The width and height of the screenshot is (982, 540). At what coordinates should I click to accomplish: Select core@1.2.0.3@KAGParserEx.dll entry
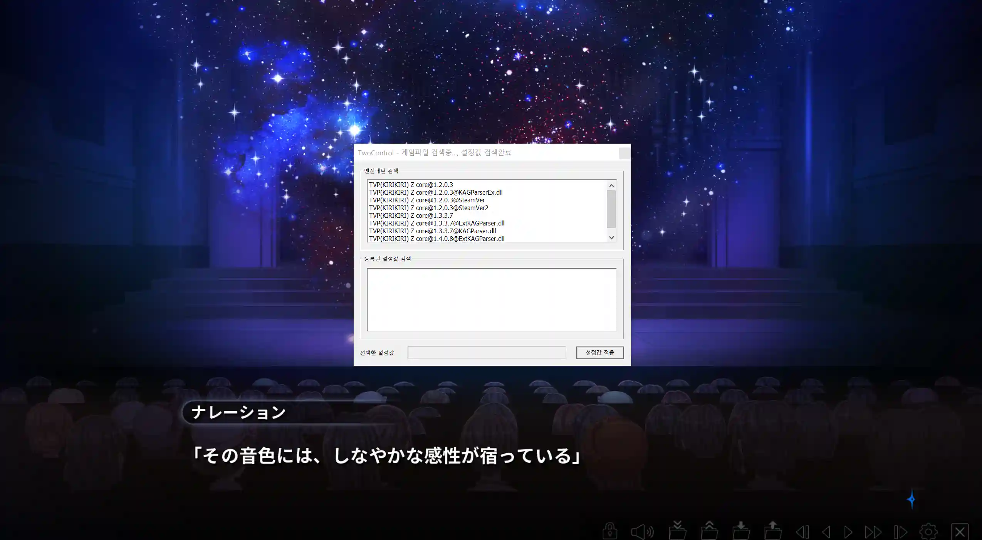pyautogui.click(x=487, y=192)
